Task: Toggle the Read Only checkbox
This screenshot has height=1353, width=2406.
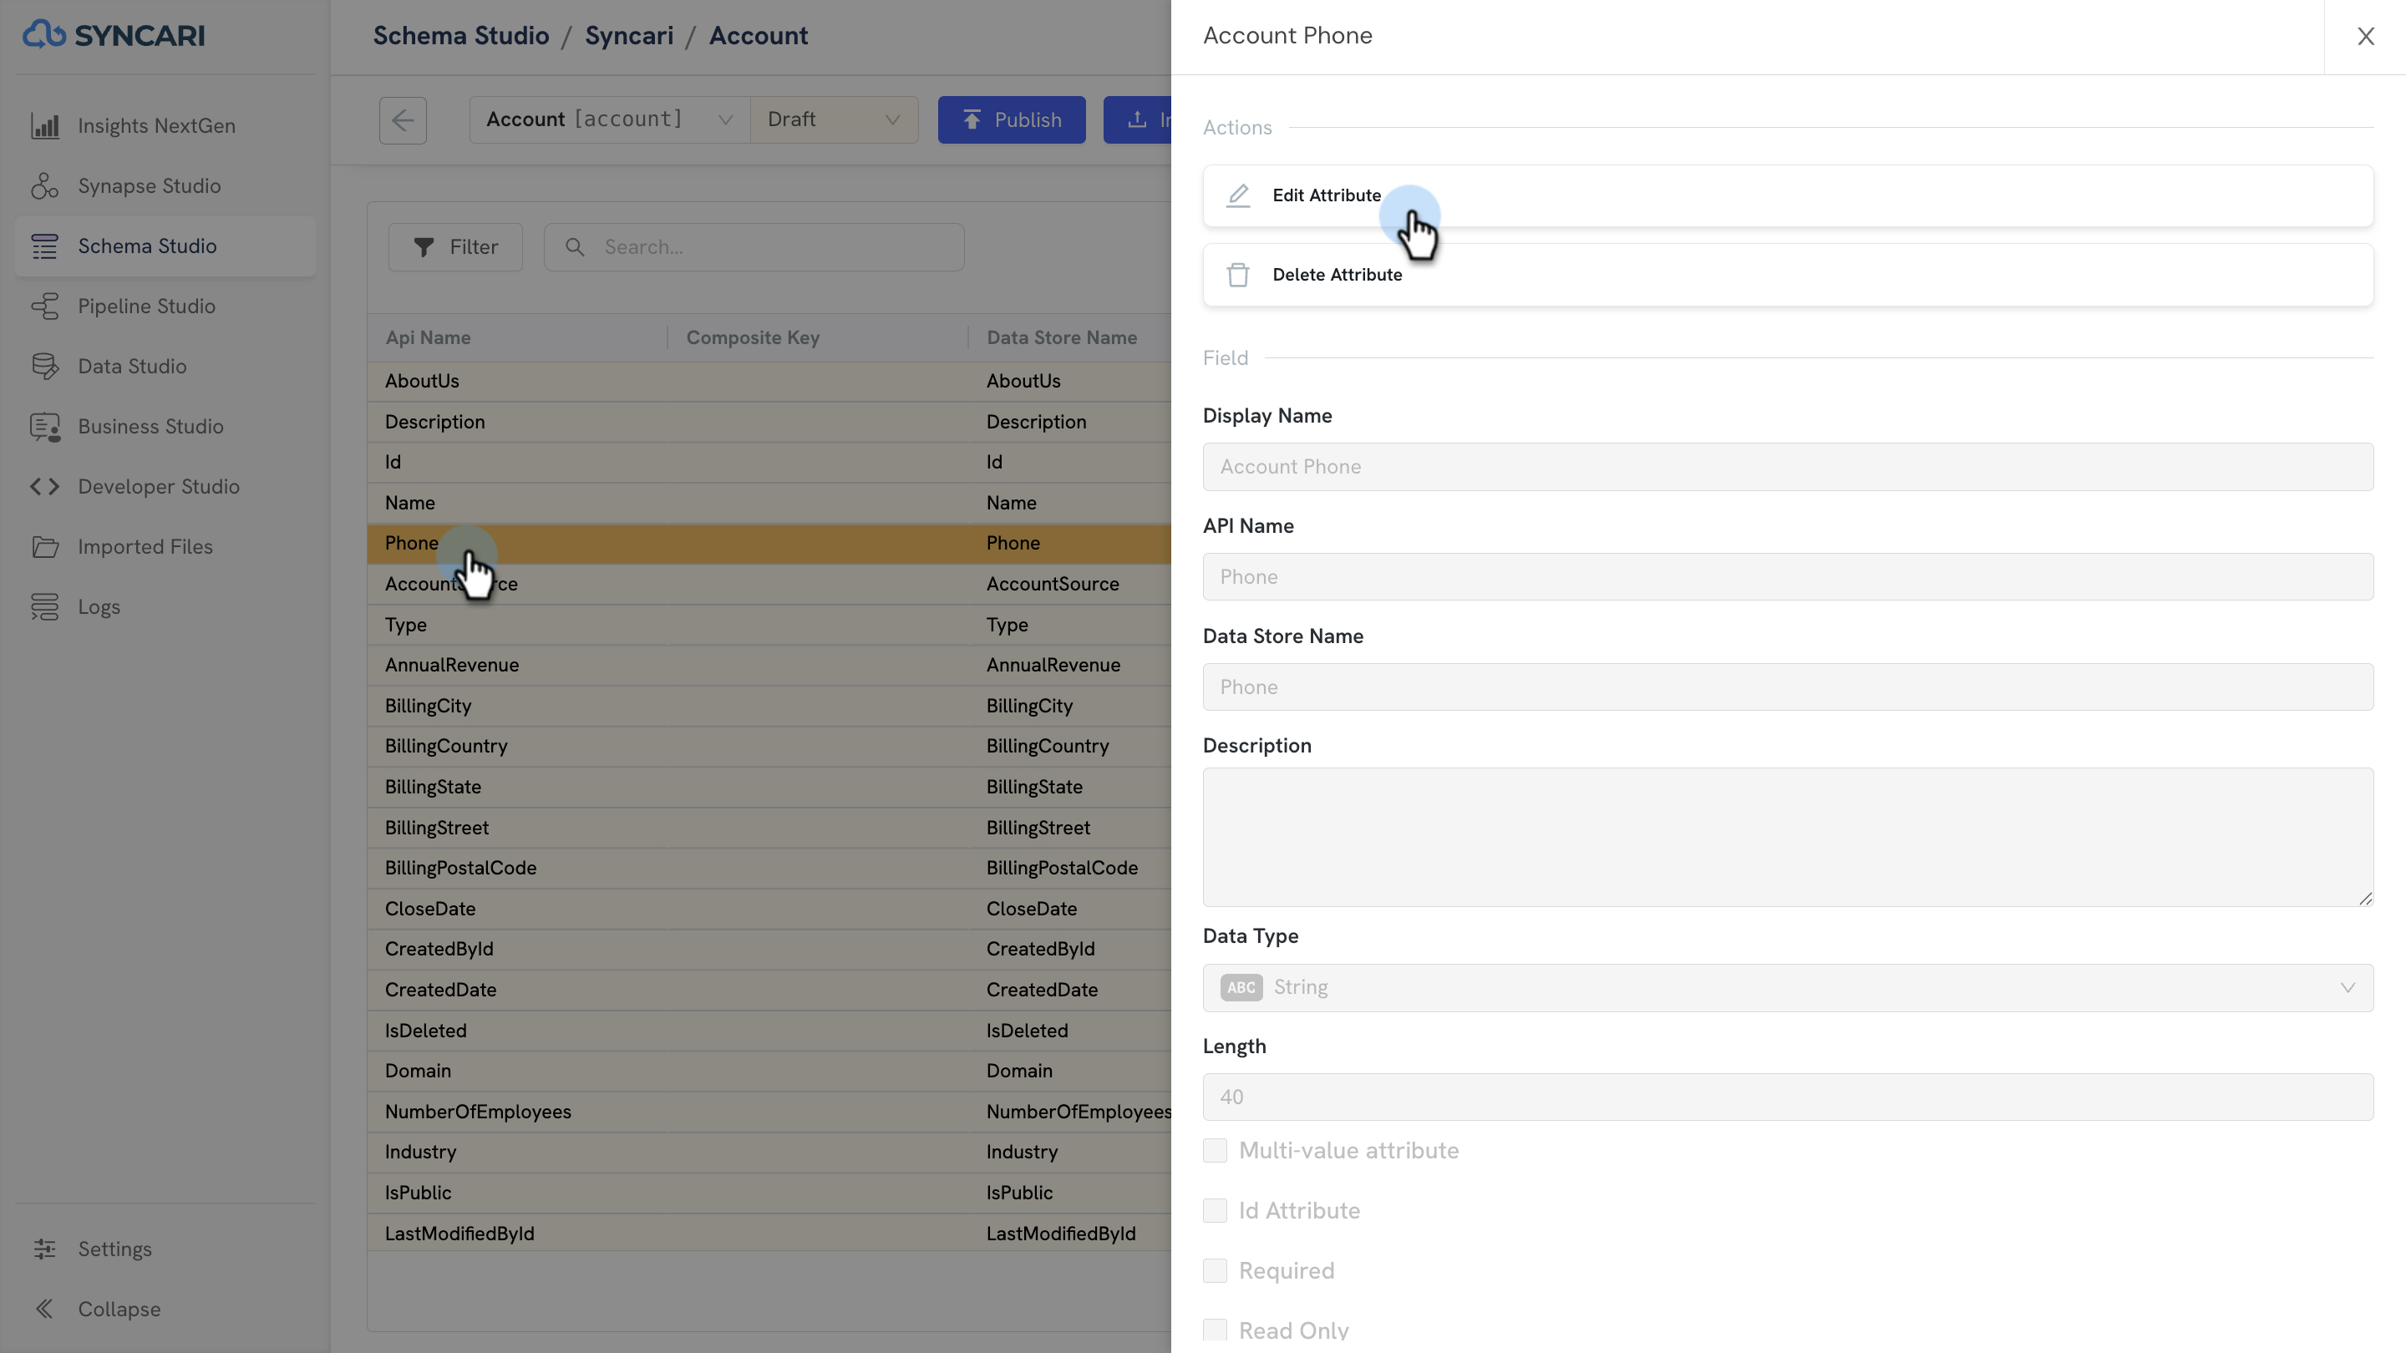Action: 1216,1330
